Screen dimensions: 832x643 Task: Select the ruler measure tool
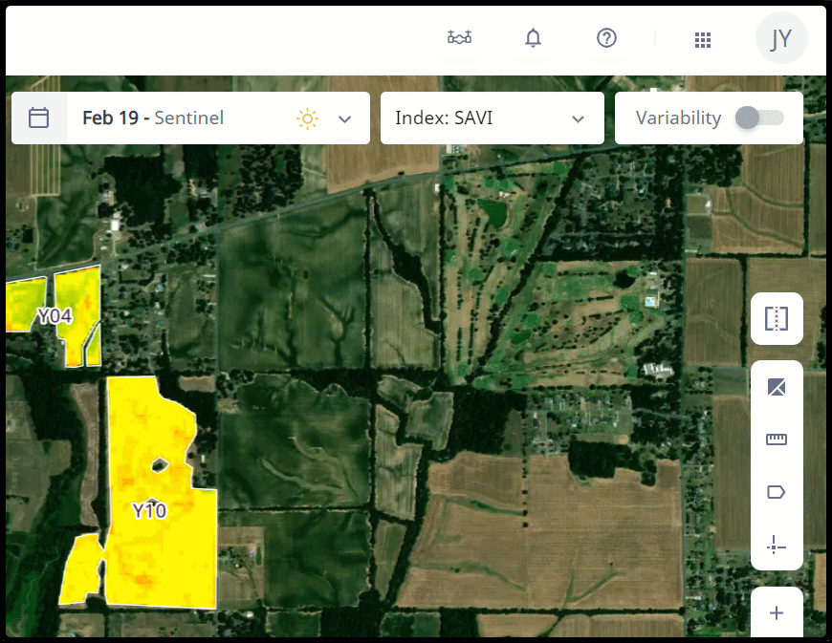777,439
